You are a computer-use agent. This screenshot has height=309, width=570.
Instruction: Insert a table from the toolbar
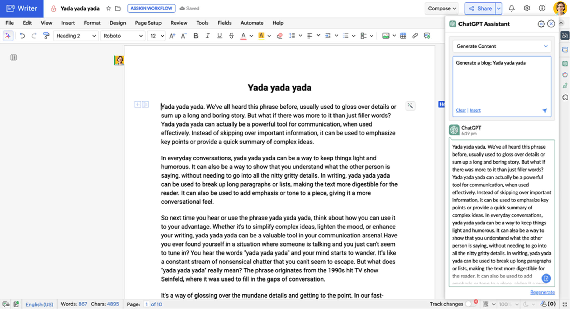[403, 36]
